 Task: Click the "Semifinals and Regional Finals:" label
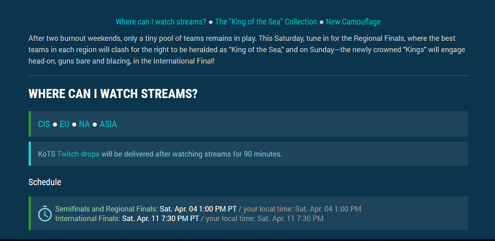tap(106, 209)
